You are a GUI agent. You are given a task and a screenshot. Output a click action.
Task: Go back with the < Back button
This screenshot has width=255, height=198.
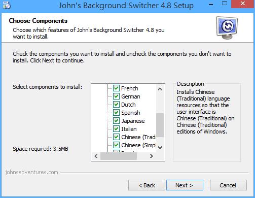coord(147,185)
